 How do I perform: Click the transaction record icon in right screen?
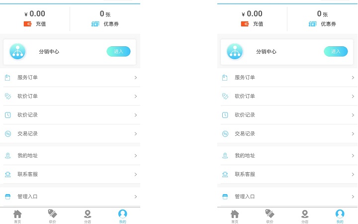tap(225, 134)
